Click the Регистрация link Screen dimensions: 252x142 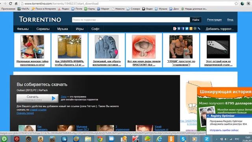click(214, 20)
